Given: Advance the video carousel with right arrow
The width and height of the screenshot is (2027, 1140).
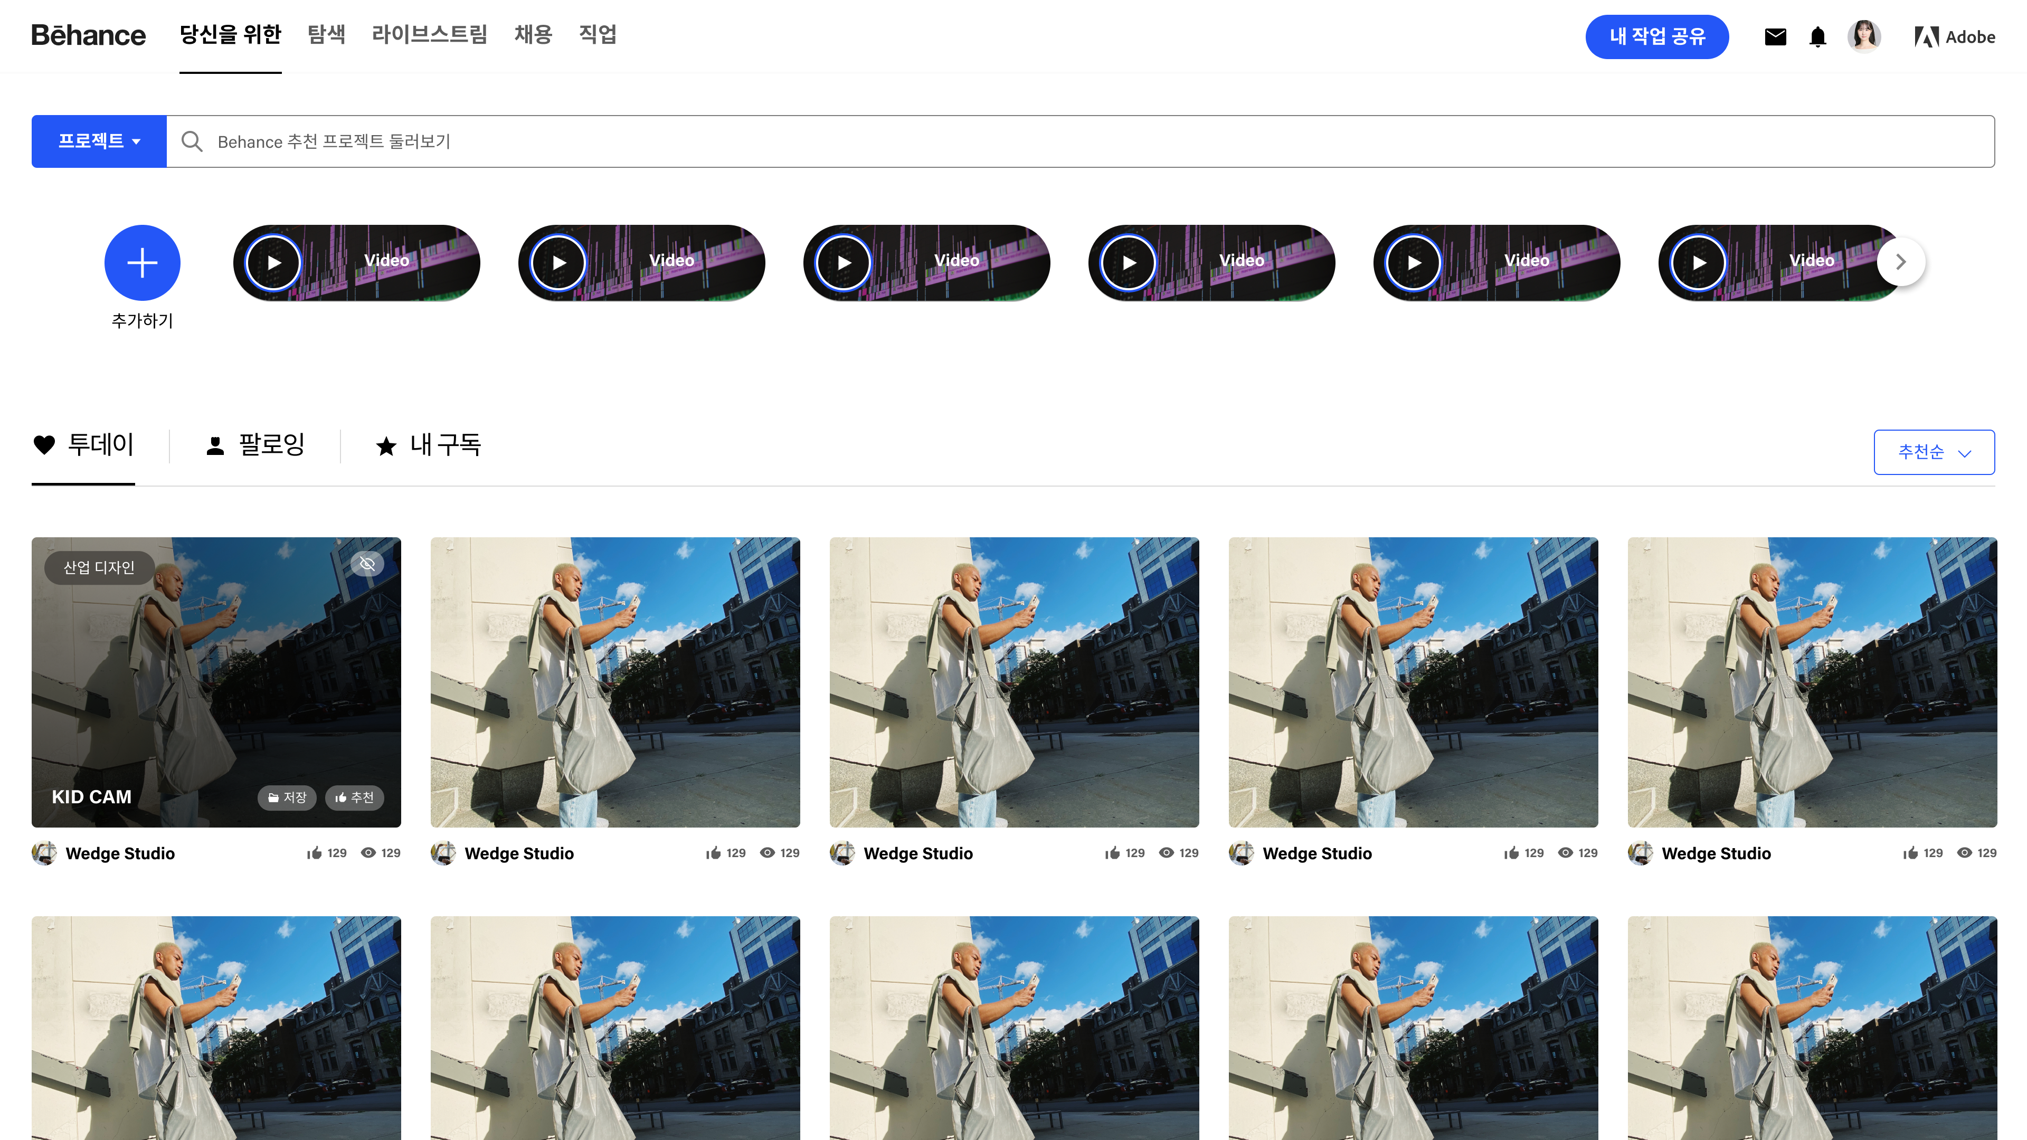Looking at the screenshot, I should pyautogui.click(x=1901, y=262).
